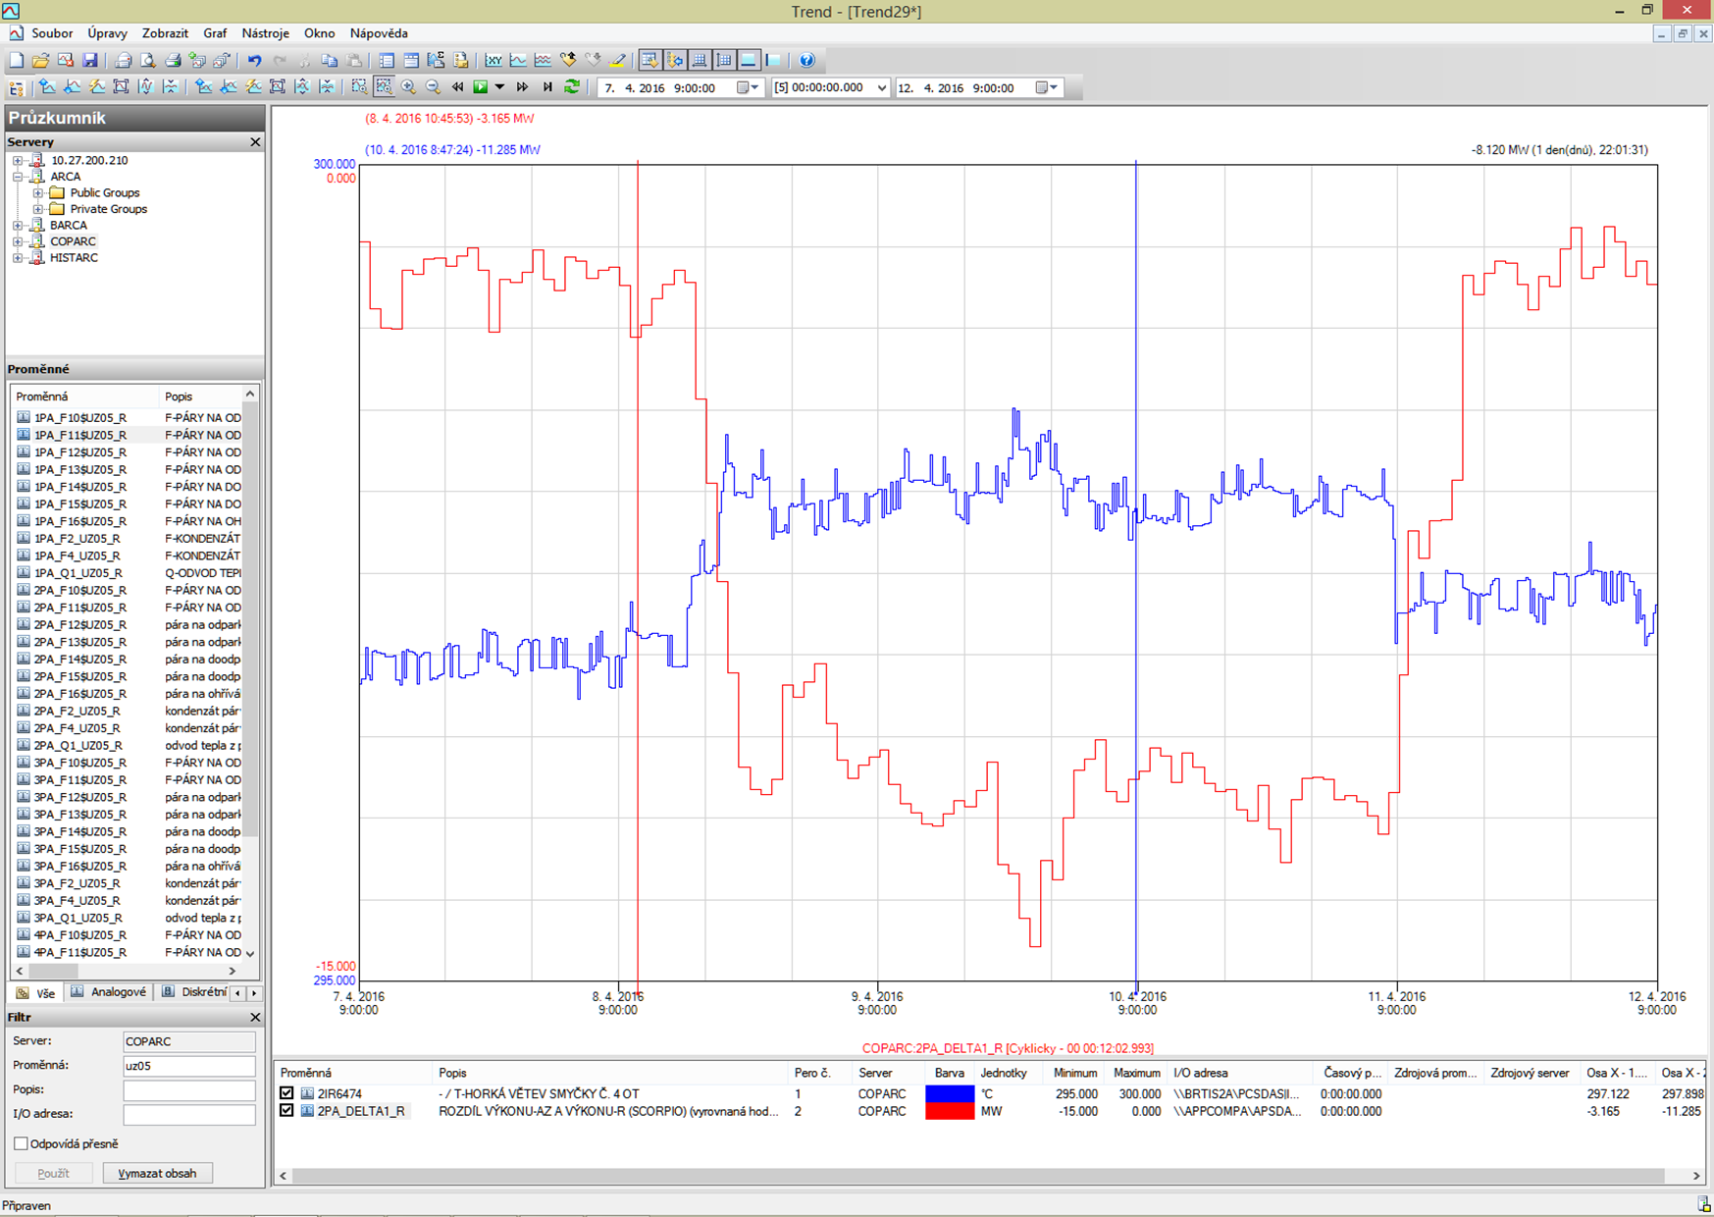This screenshot has width=1714, height=1217.
Task: Click the skip-to-end playback icon
Action: pos(547,86)
